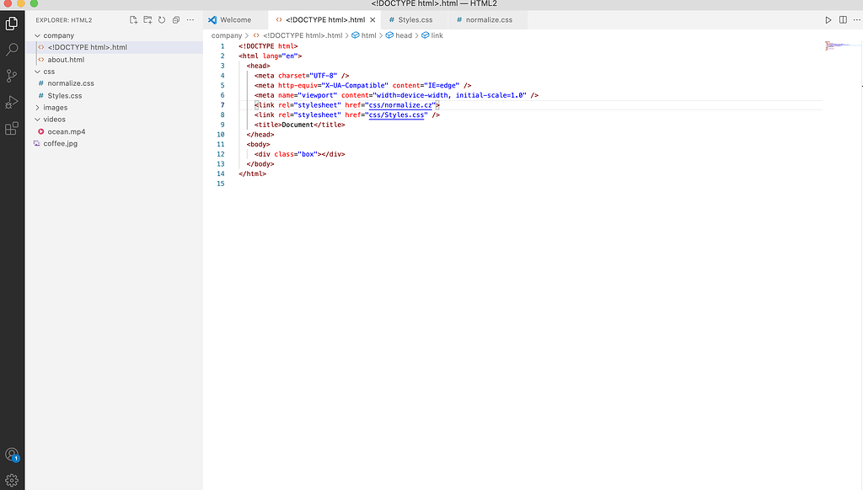Click the New Folder icon in Explorer

click(x=147, y=19)
